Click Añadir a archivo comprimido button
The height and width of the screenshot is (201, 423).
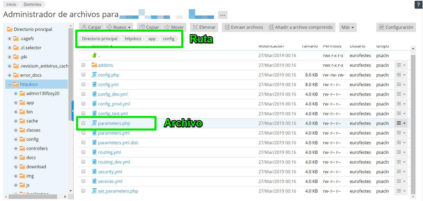pyautogui.click(x=301, y=27)
